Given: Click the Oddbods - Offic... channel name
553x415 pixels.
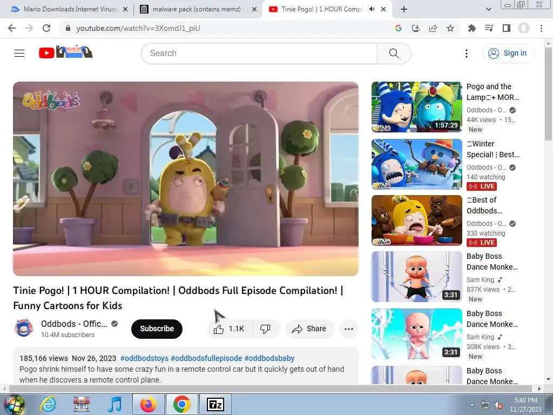Looking at the screenshot, I should (74, 324).
